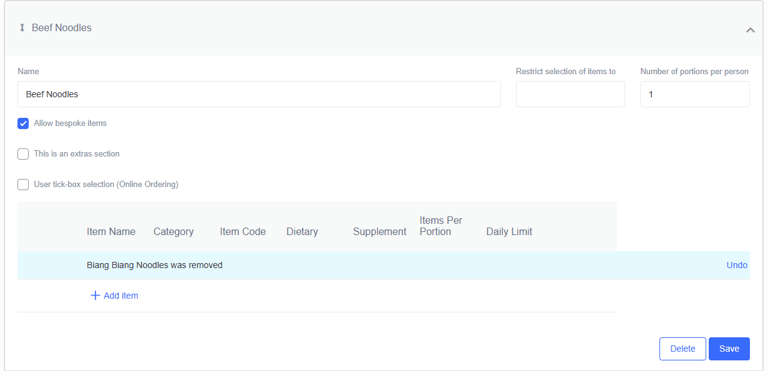Click the Item Code column header
768x371 pixels.
(243, 231)
